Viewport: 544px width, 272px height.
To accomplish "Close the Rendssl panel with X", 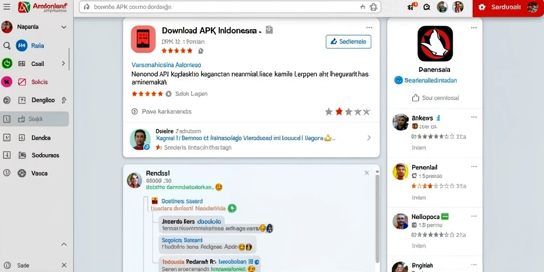I will [367, 173].
